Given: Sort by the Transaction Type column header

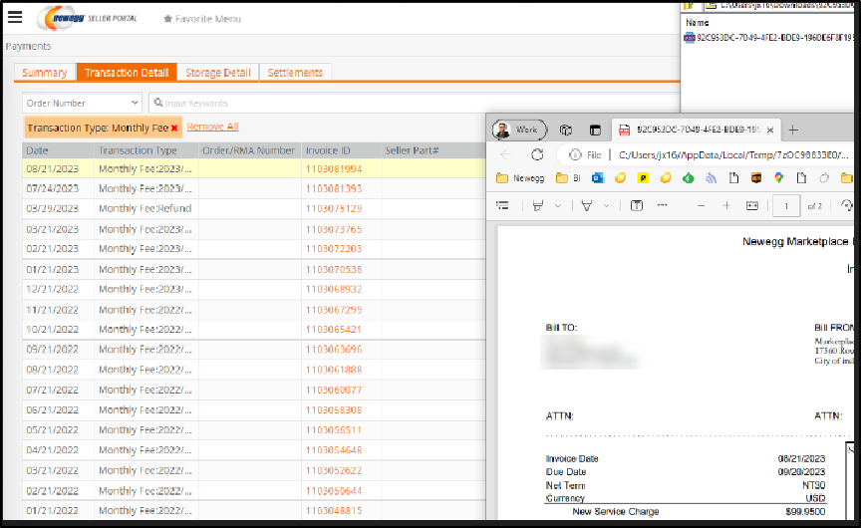Looking at the screenshot, I should (138, 150).
